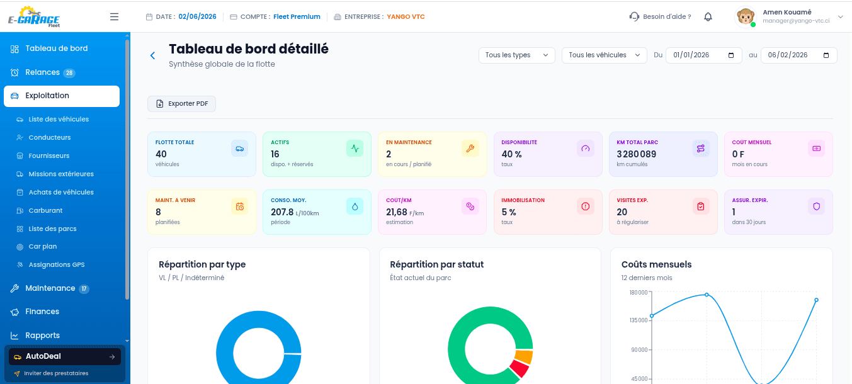Click the au end date field
Viewport: 852px width, 384px height.
(x=799, y=55)
